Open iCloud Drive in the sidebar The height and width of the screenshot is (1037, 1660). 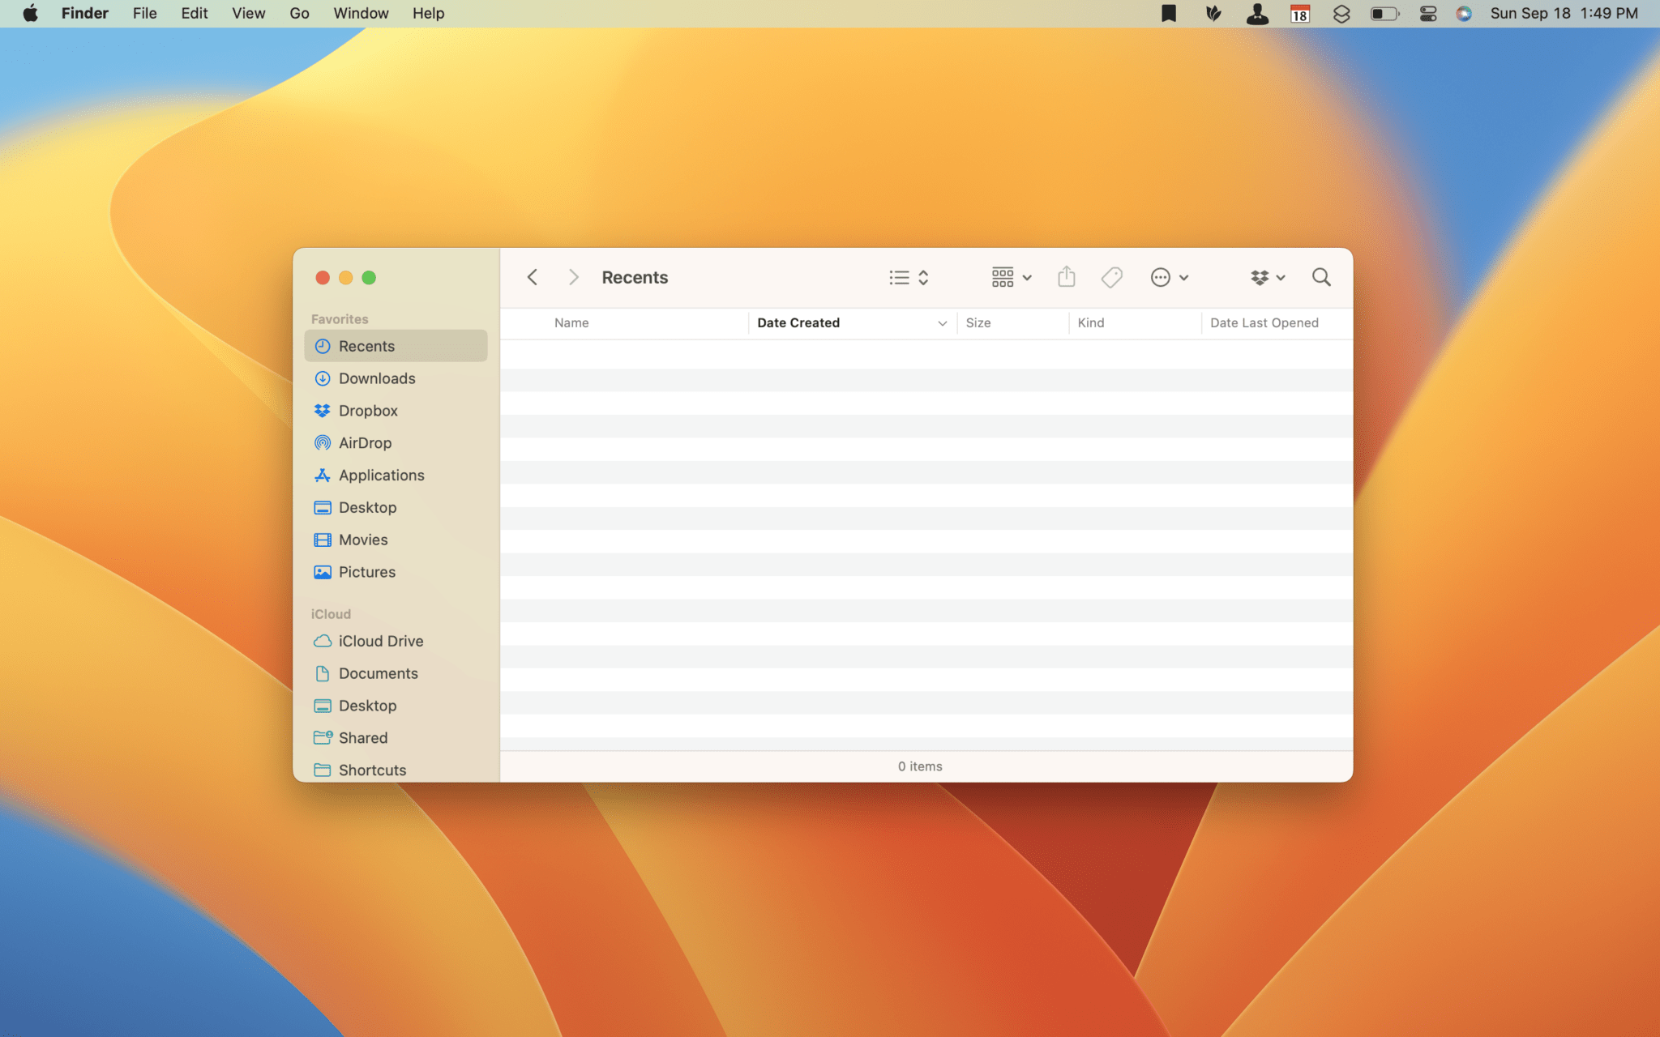[380, 641]
